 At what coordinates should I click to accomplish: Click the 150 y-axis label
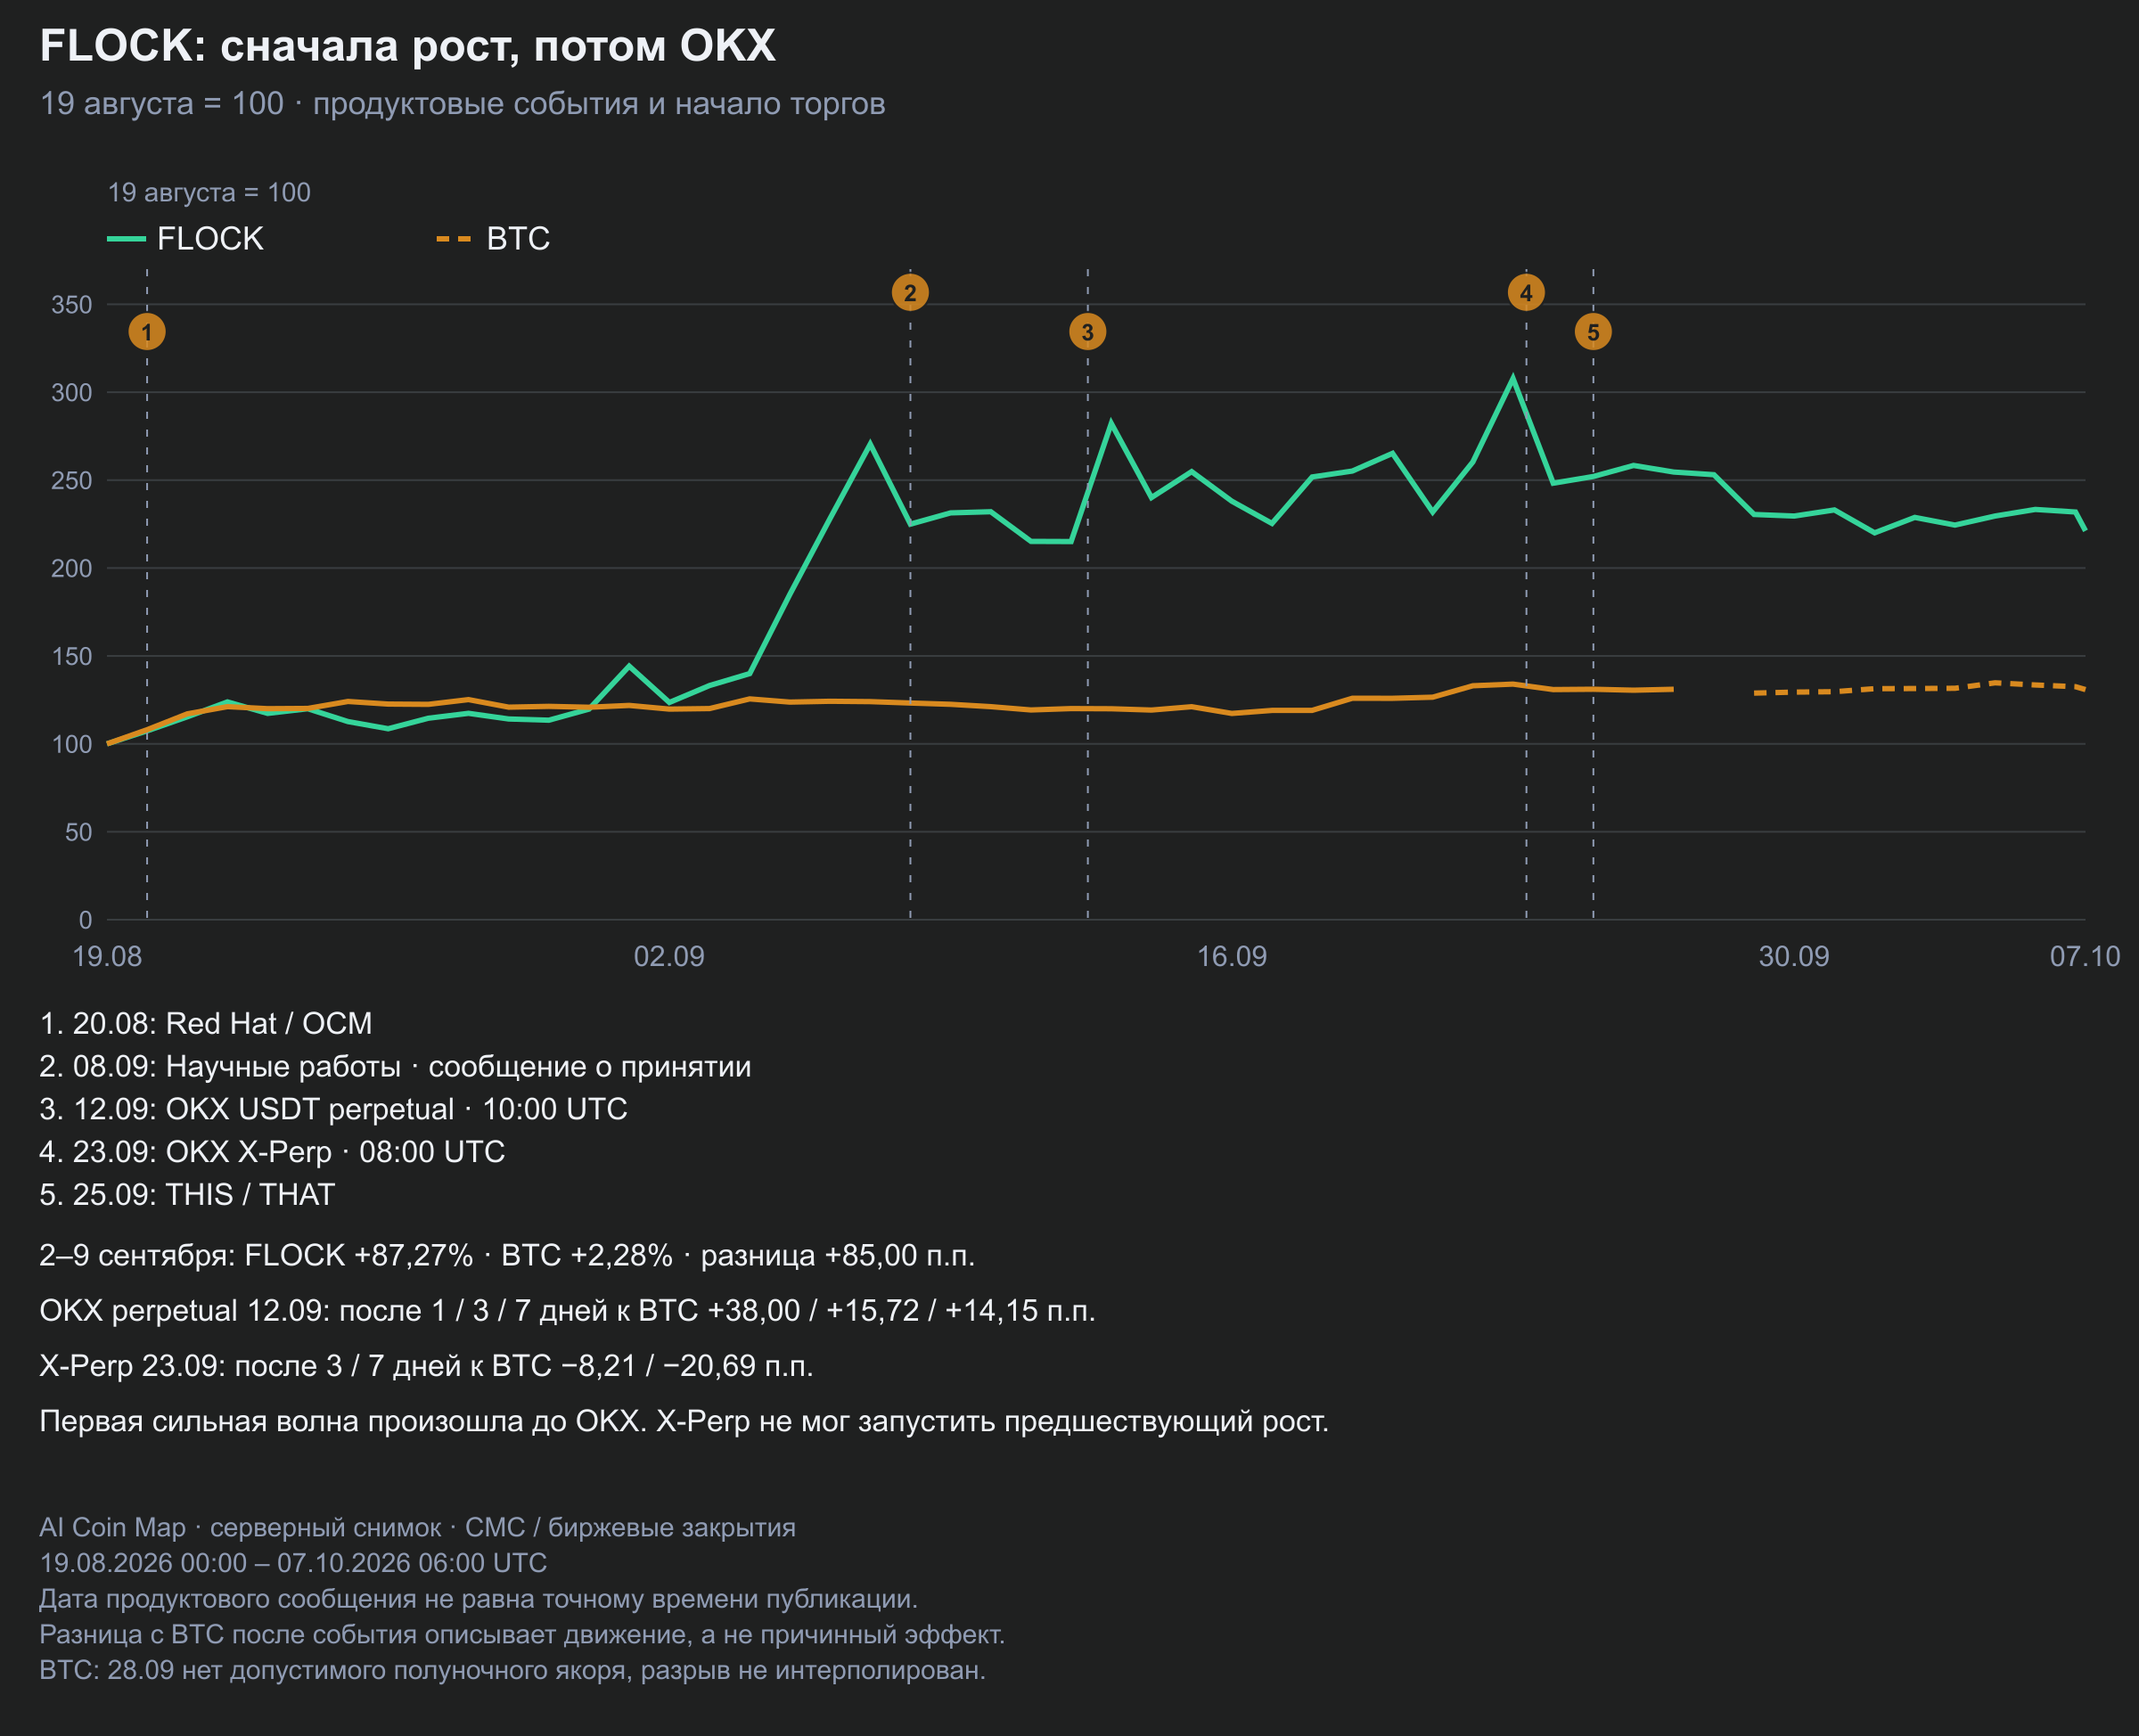coord(72,656)
